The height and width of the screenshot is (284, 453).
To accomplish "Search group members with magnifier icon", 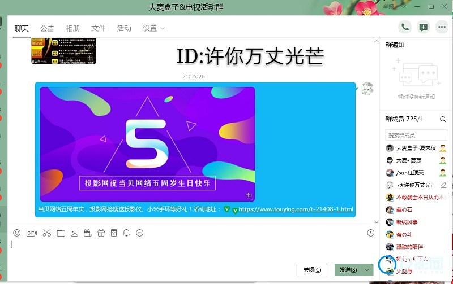I will pos(443,119).
